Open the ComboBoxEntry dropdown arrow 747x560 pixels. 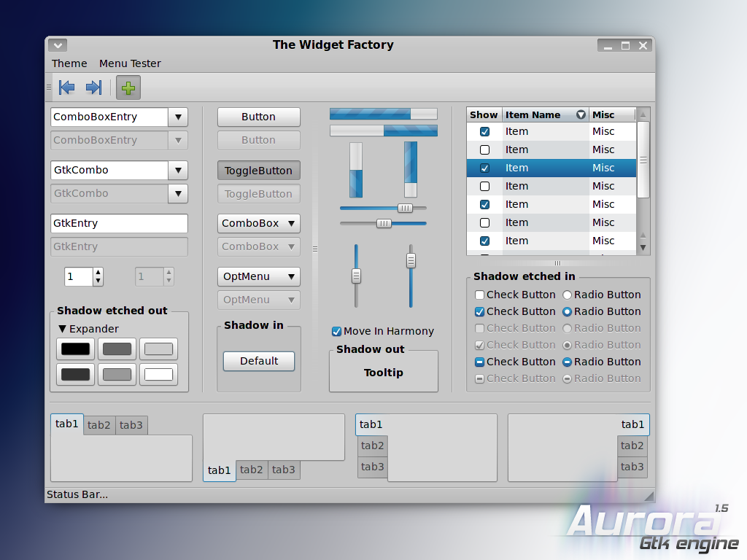[178, 117]
